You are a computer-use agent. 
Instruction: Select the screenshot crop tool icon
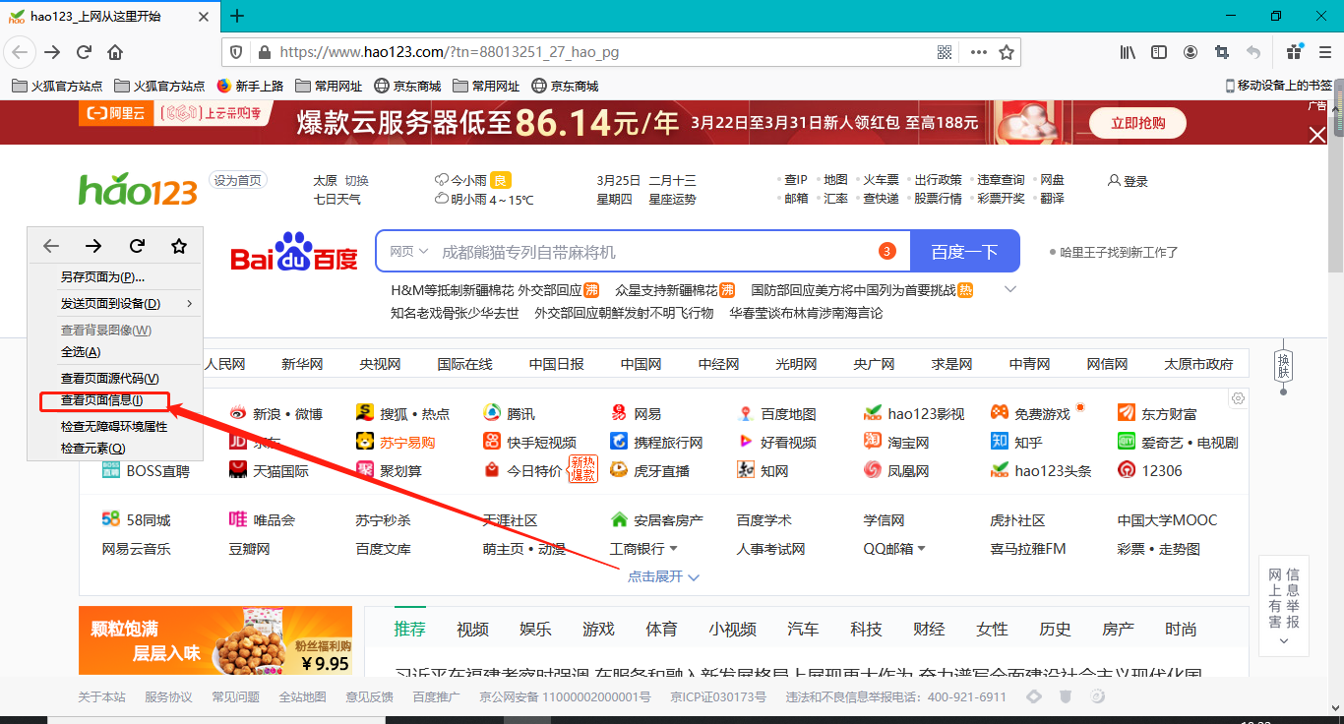coord(1220,52)
